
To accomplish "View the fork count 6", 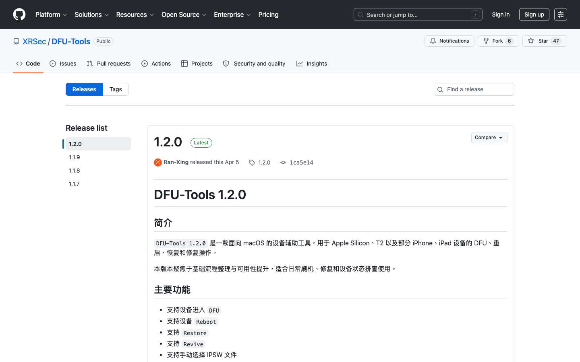I will coord(510,41).
